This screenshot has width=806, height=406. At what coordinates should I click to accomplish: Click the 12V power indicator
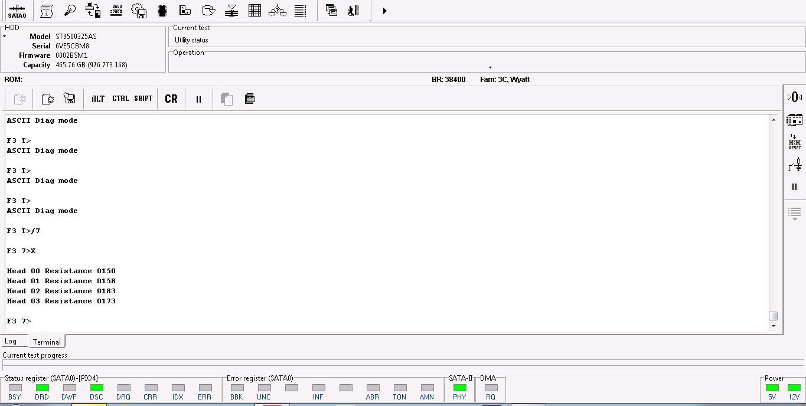coord(794,388)
